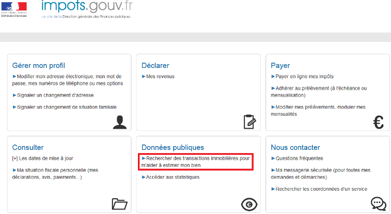Open Questions fréquentes link
This screenshot has width=391, height=214.
(297, 159)
